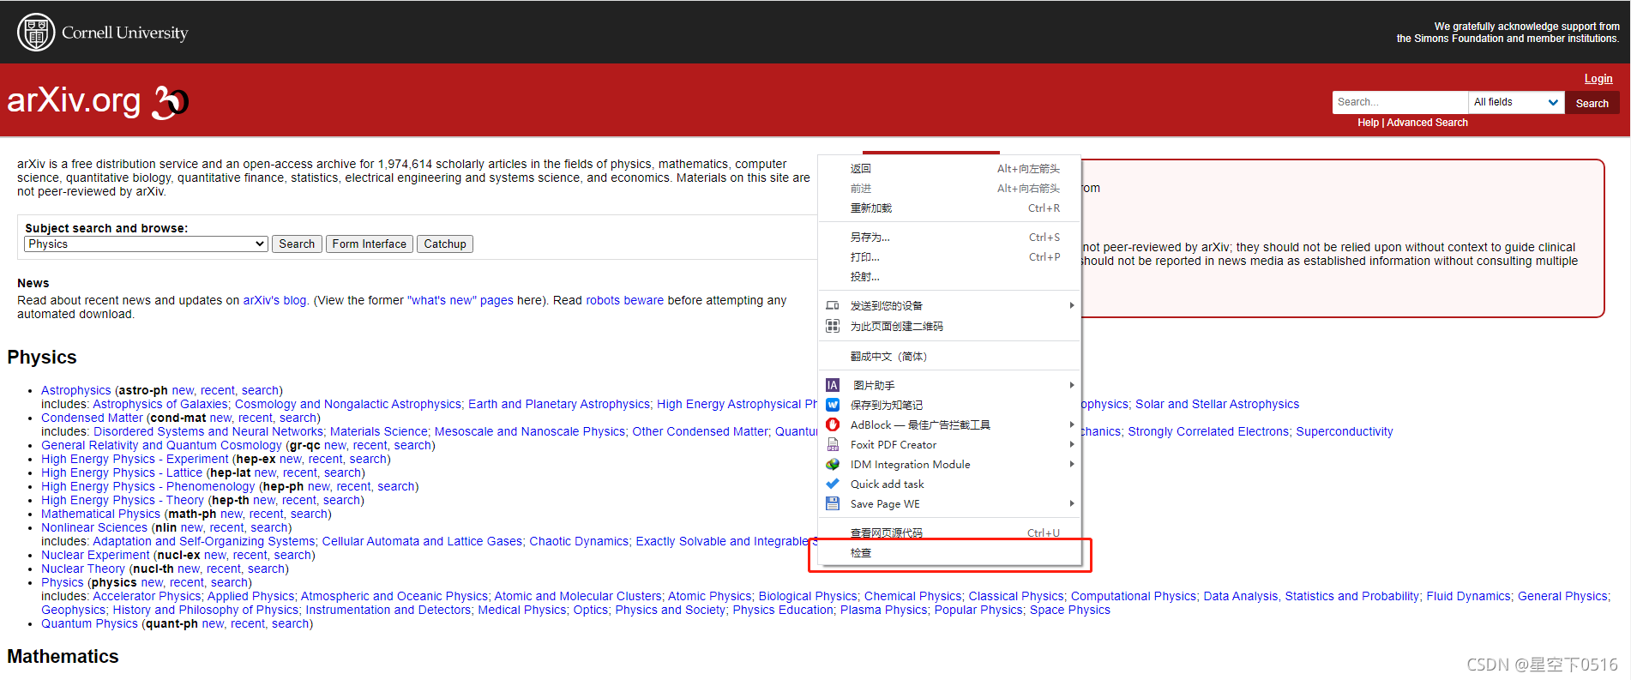Click the arXiv.org 30th anniversary logo
1631x680 pixels.
(x=97, y=101)
